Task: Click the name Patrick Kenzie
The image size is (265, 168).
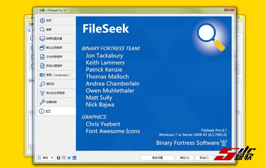Action: pos(104,70)
